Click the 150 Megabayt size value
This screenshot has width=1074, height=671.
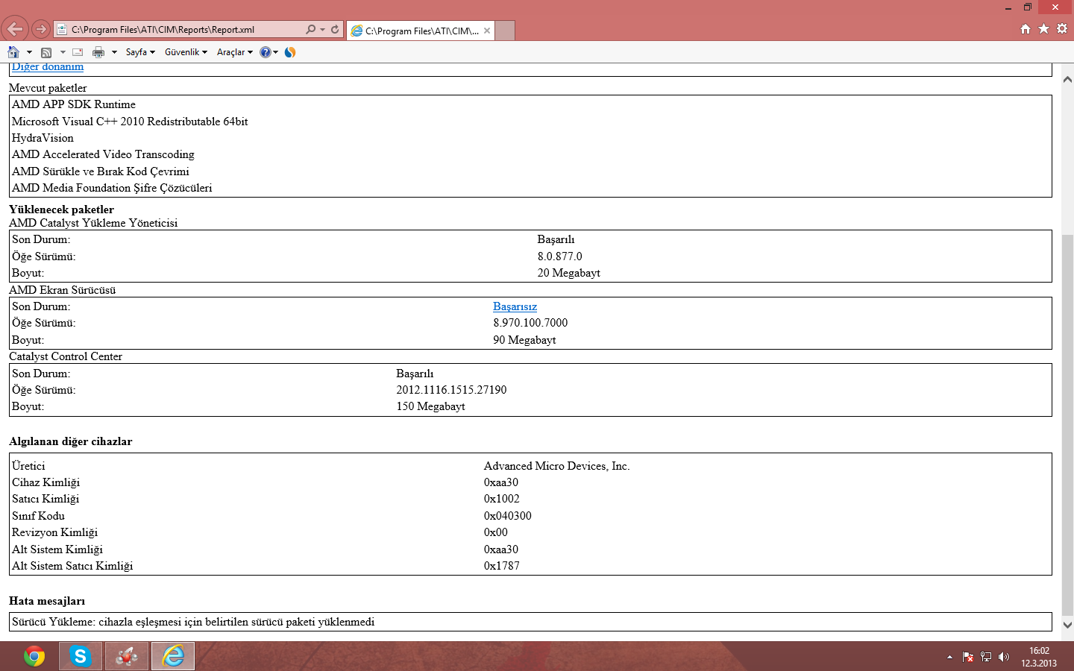click(x=430, y=406)
